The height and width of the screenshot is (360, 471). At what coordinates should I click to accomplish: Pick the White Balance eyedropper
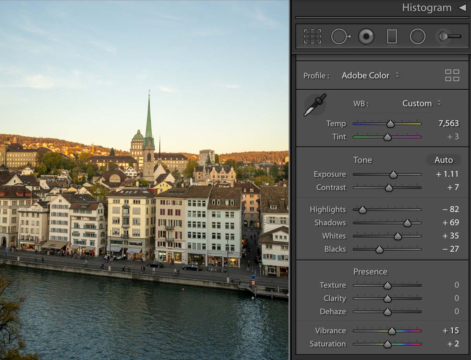click(x=315, y=105)
